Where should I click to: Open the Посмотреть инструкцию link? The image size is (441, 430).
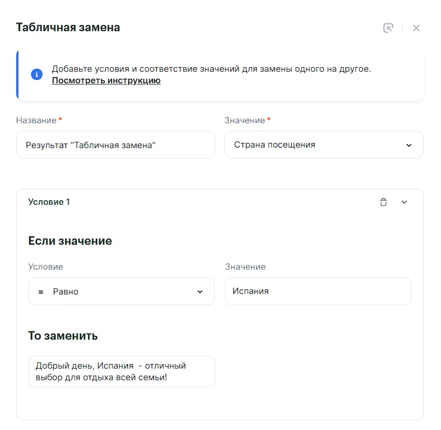click(x=106, y=80)
